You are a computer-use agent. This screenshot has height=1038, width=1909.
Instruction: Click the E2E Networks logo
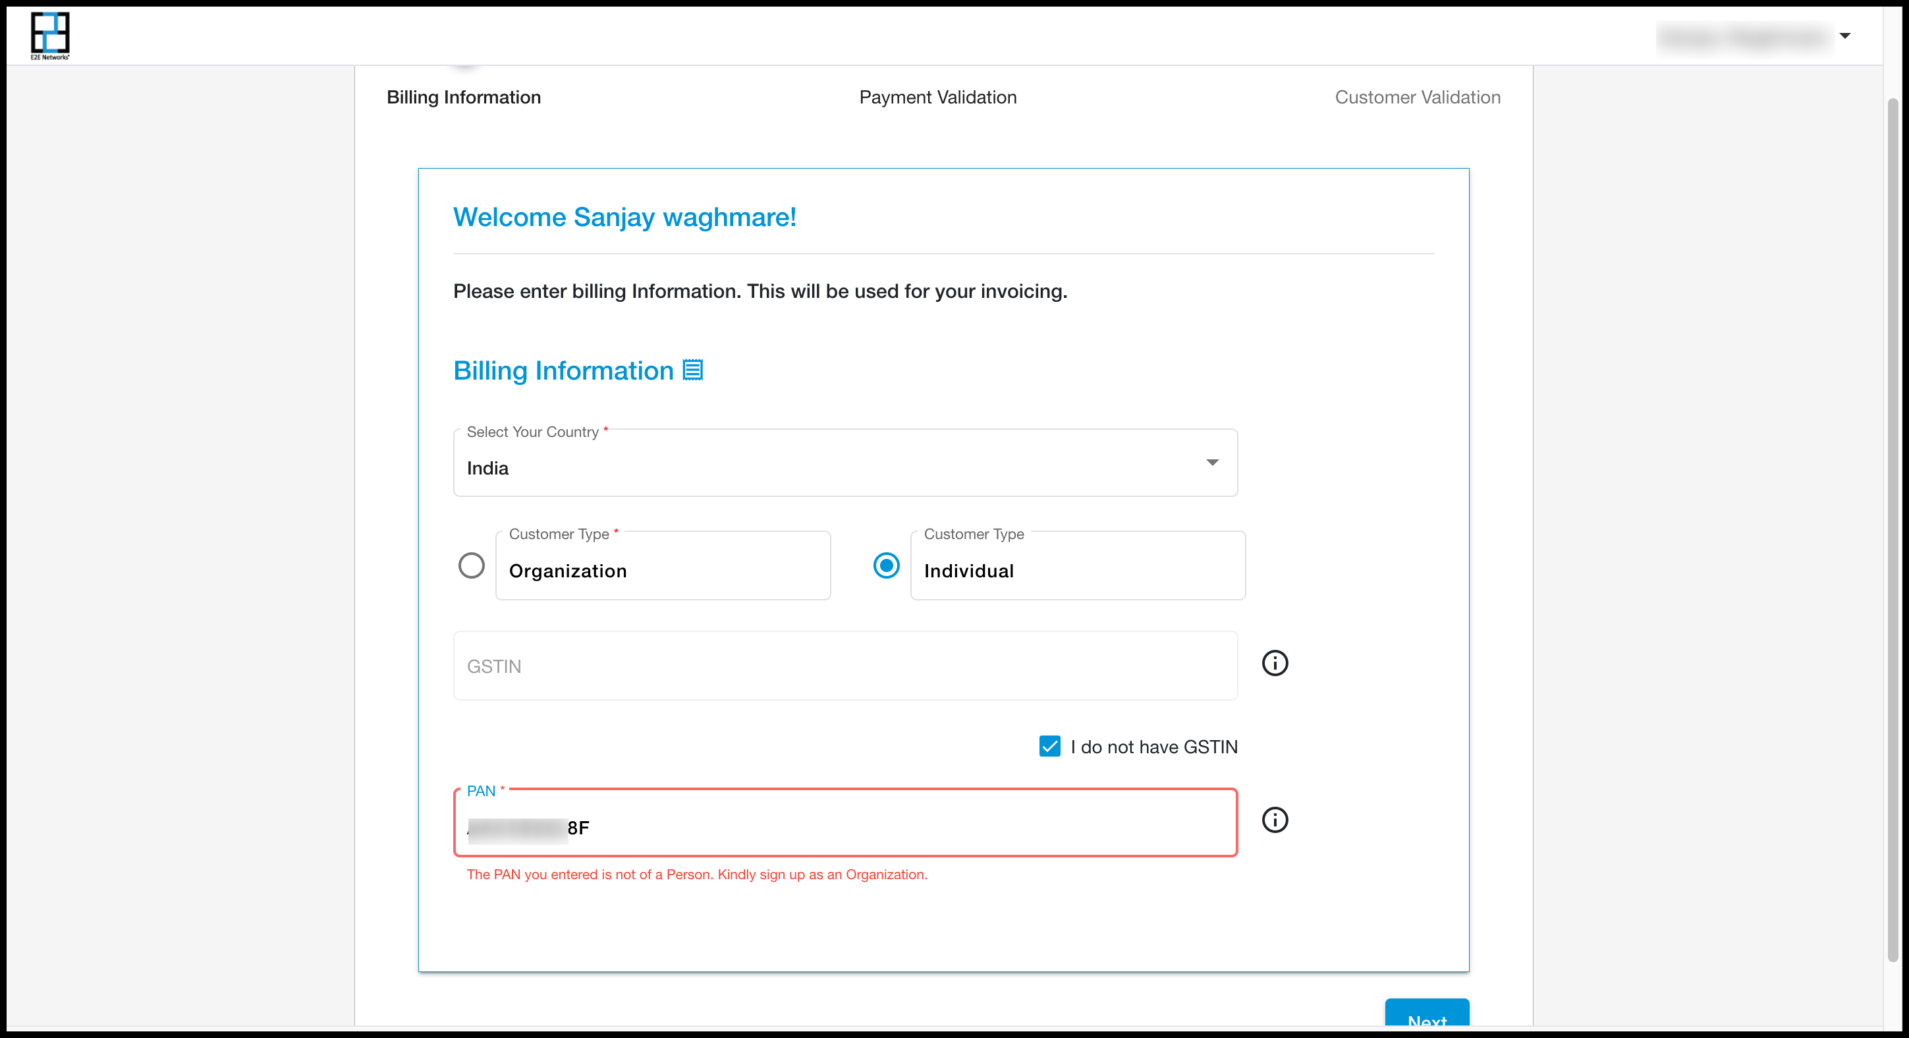49,36
